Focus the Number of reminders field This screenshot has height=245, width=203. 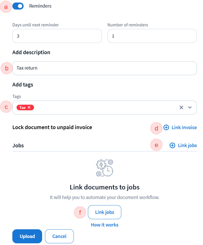point(152,36)
